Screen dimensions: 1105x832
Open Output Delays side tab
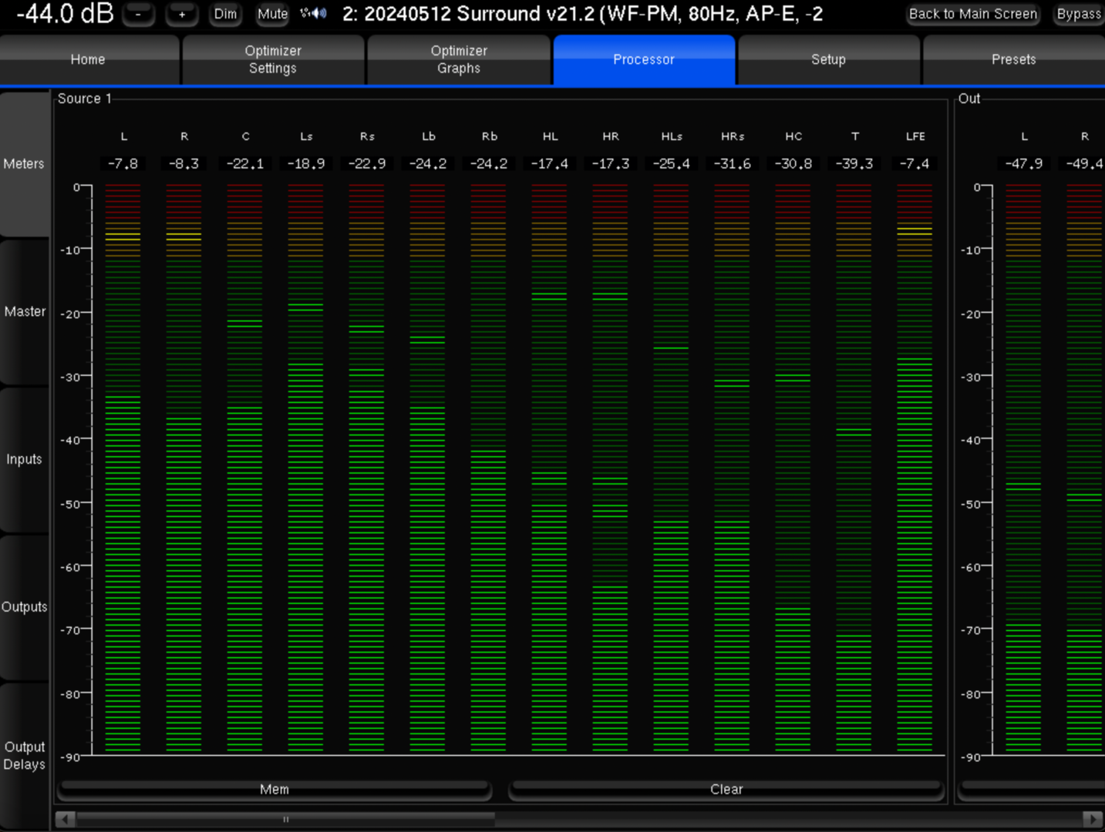click(25, 756)
